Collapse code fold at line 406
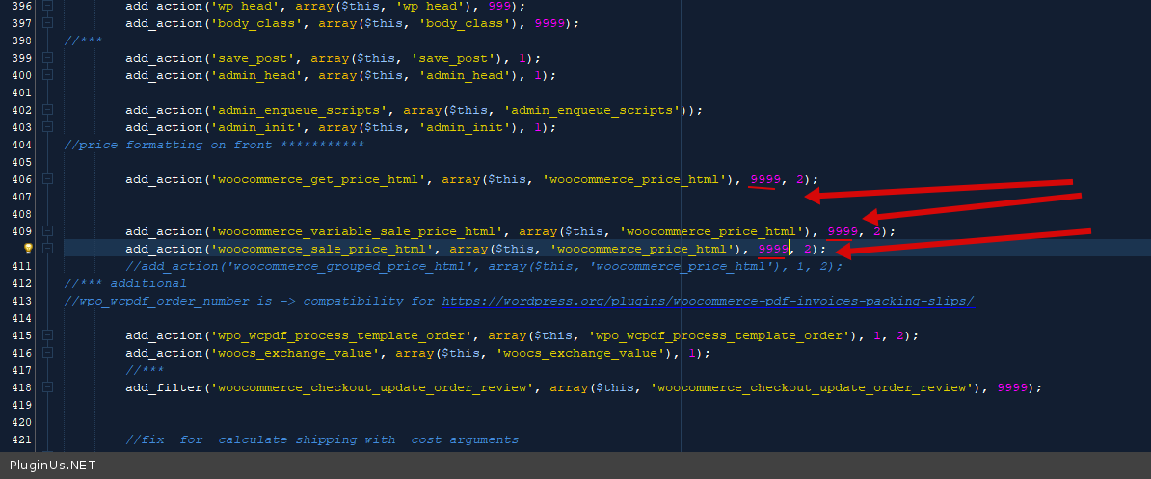1151x479 pixels. click(47, 179)
